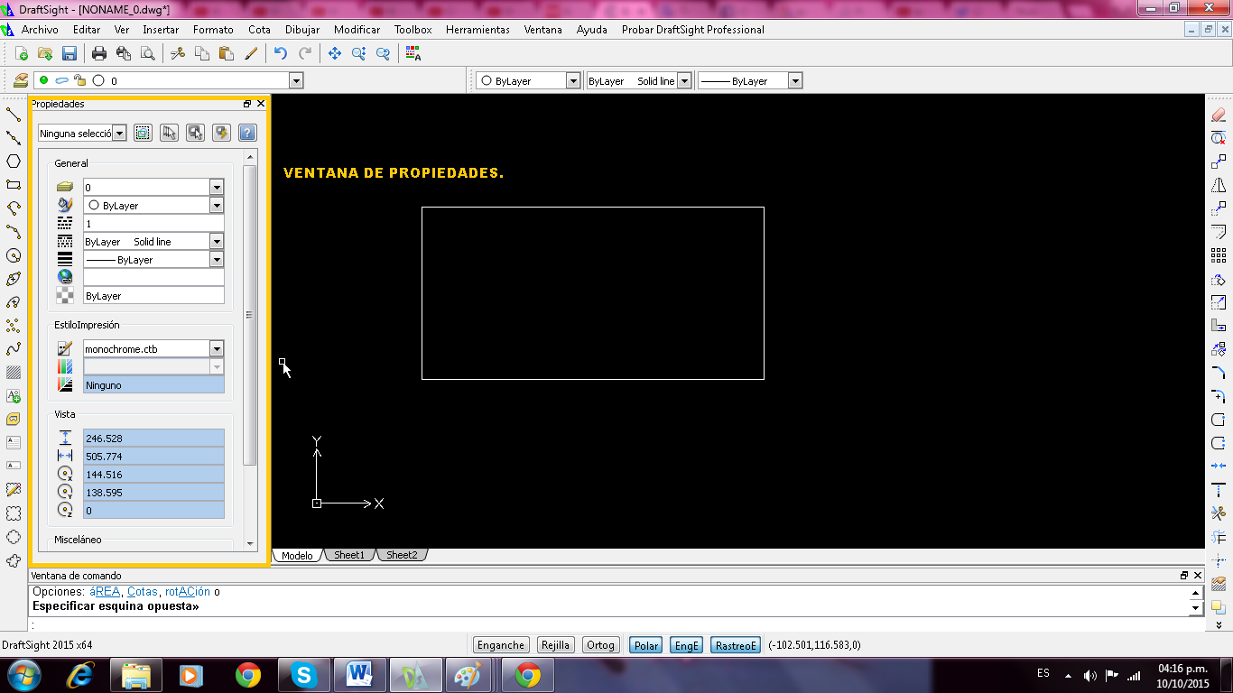Open the Layers Manager icon
This screenshot has height=693, width=1233.
[x=20, y=80]
